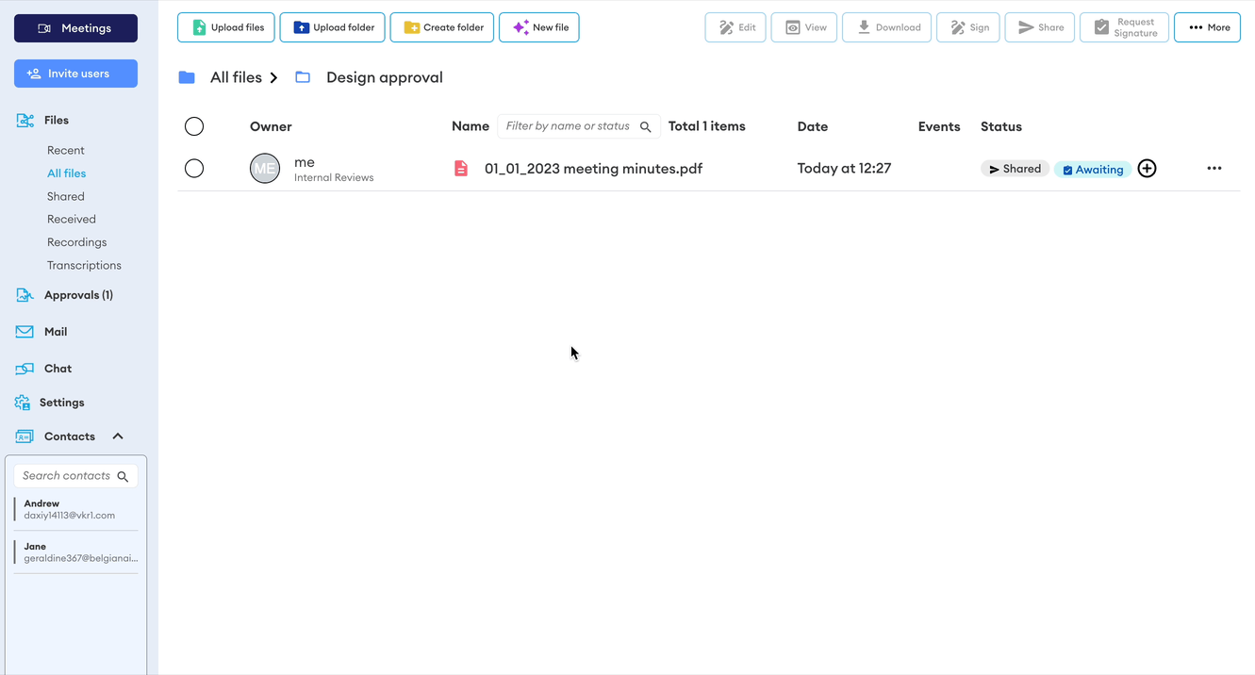Open 01_01_2023 meeting minutes.pdf
Viewport: 1255px width, 675px height.
coord(593,169)
